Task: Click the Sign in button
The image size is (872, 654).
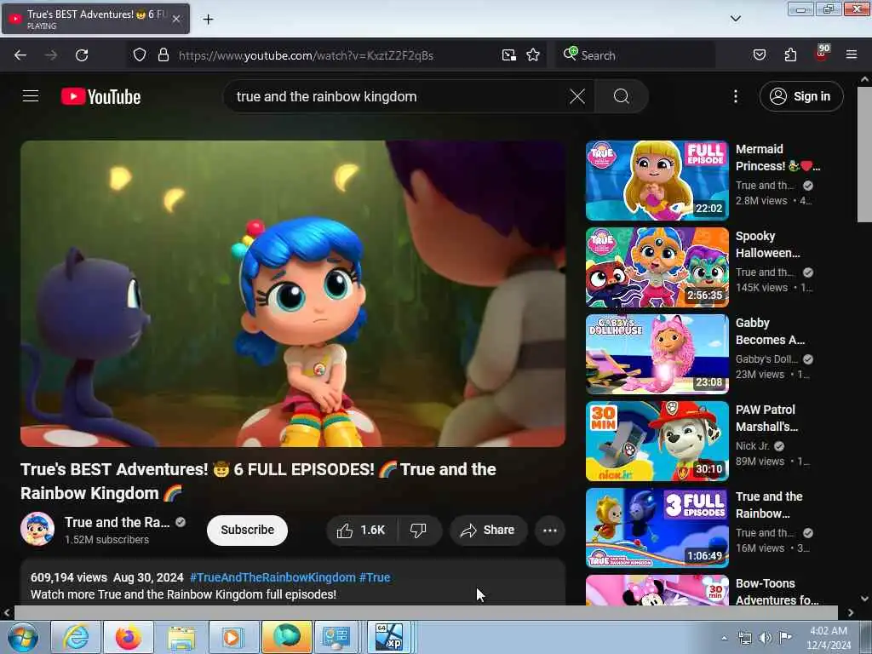Action: 800,96
